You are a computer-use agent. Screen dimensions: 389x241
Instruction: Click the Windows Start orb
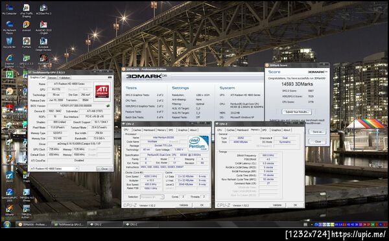point(7,224)
